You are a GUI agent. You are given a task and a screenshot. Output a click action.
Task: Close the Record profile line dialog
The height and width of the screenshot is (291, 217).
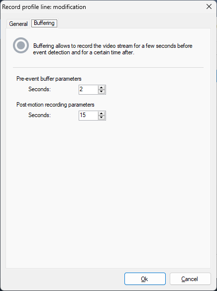click(209, 6)
